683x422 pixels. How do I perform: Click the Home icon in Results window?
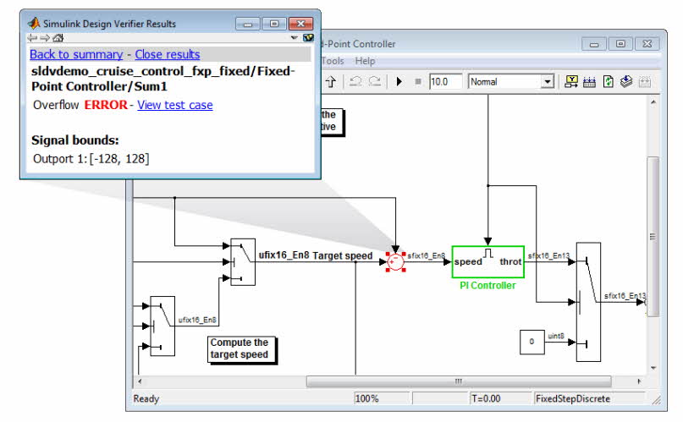[58, 38]
